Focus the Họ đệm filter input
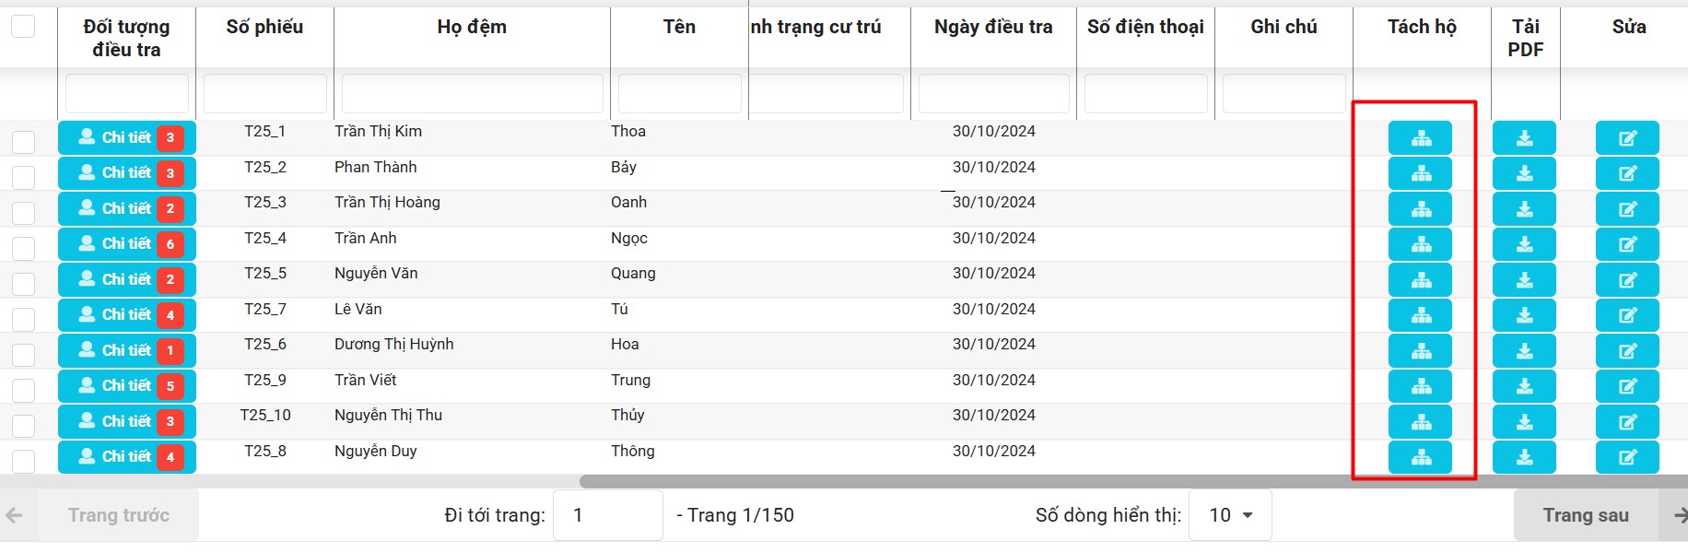Screen dimensions: 1688x553 pyautogui.click(x=472, y=94)
